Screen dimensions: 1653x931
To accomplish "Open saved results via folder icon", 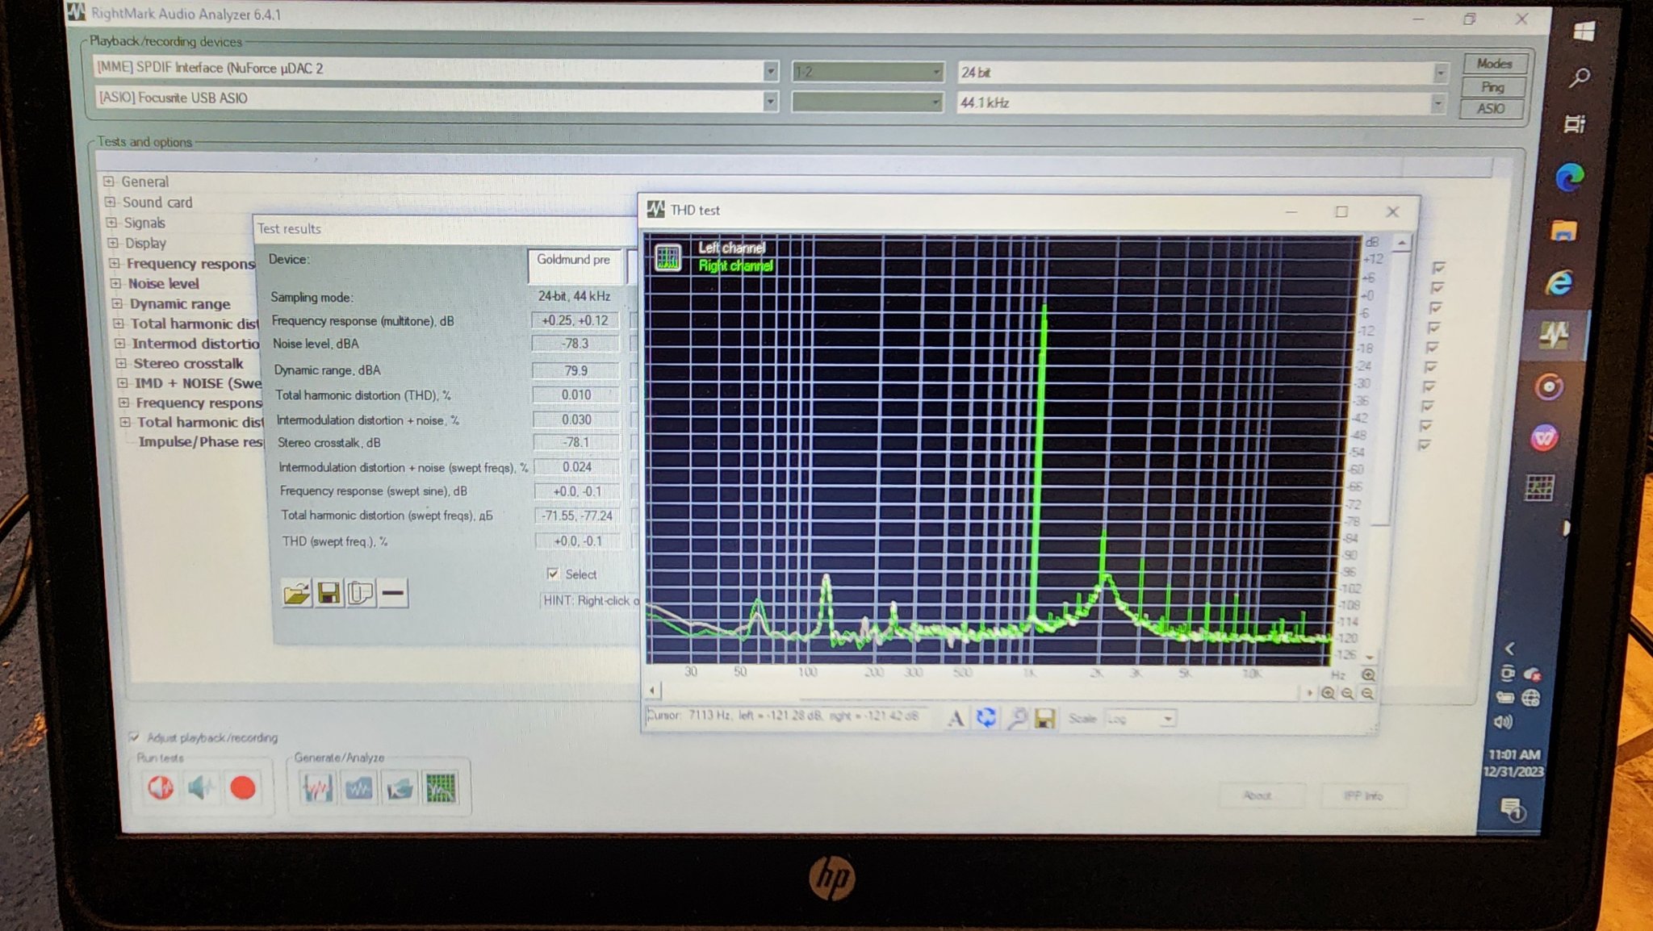I will 296,593.
